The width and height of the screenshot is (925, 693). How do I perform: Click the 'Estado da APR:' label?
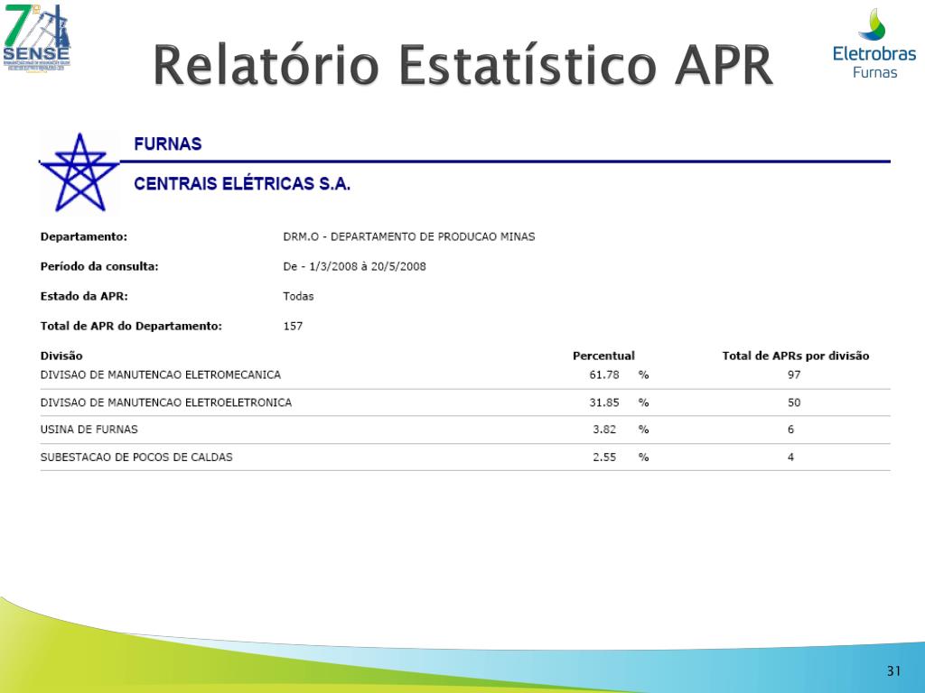coord(84,296)
